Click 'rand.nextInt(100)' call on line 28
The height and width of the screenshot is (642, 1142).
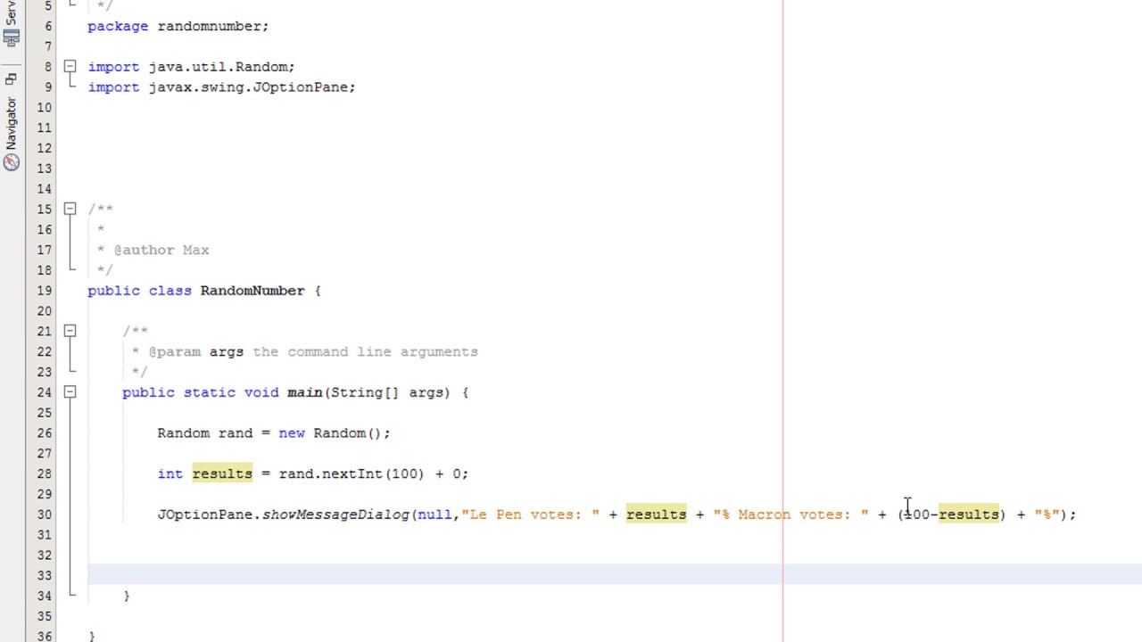point(352,474)
